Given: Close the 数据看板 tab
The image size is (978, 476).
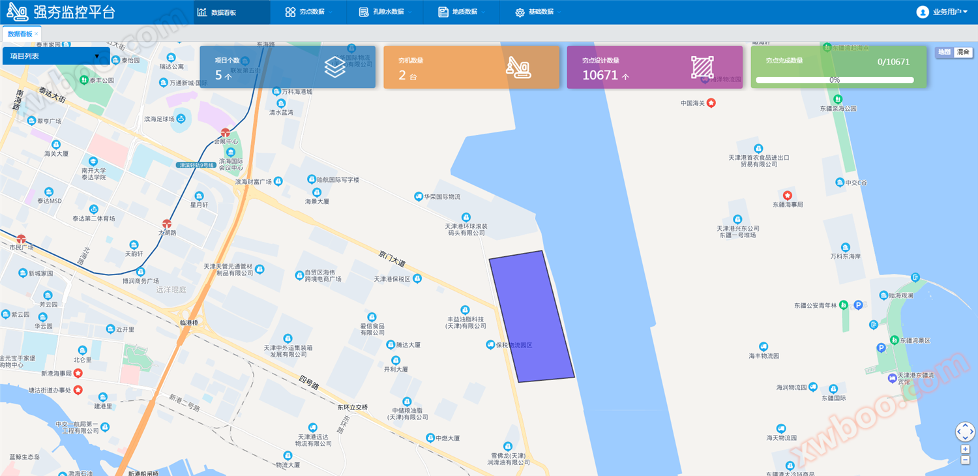Looking at the screenshot, I should (x=37, y=34).
